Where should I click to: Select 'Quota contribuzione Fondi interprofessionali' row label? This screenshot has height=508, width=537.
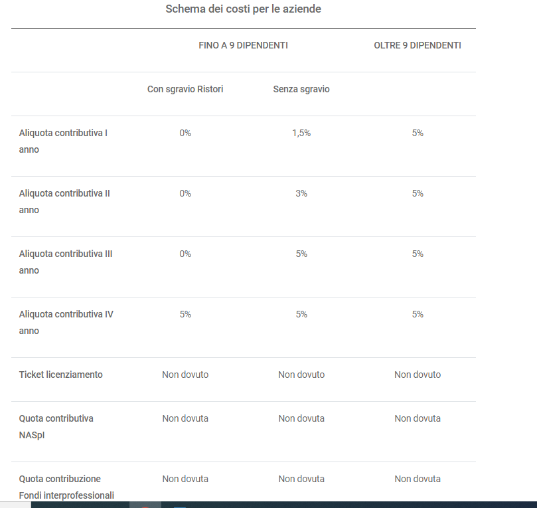click(66, 487)
